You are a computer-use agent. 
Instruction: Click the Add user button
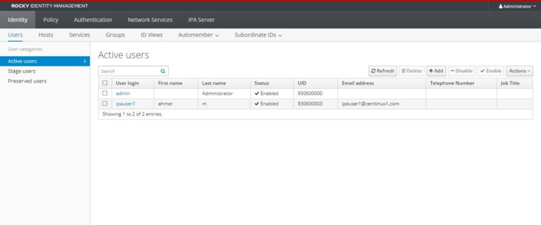click(436, 71)
